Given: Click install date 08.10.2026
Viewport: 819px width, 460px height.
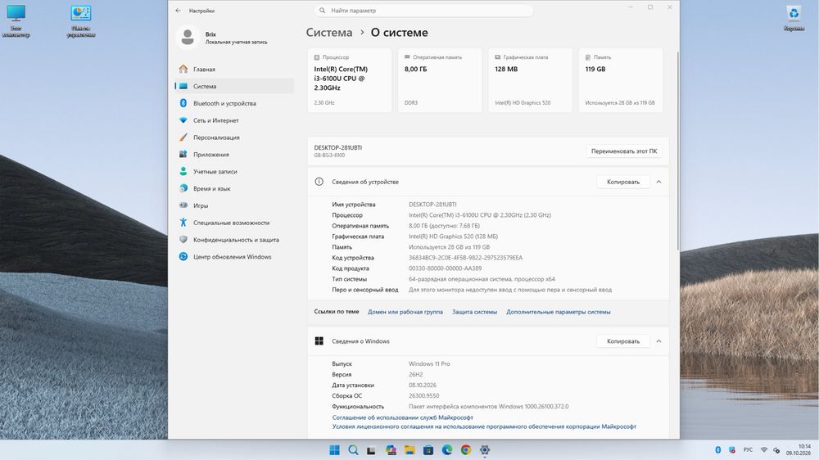Looking at the screenshot, I should pyautogui.click(x=423, y=386).
